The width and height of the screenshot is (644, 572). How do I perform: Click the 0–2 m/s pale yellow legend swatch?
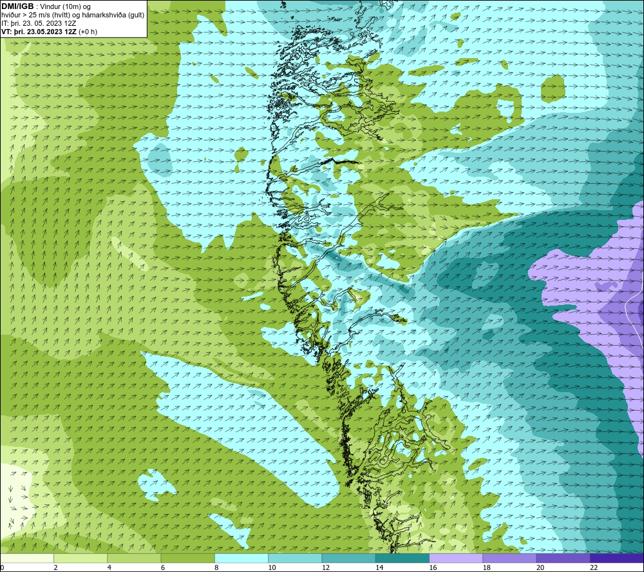[x=27, y=558]
